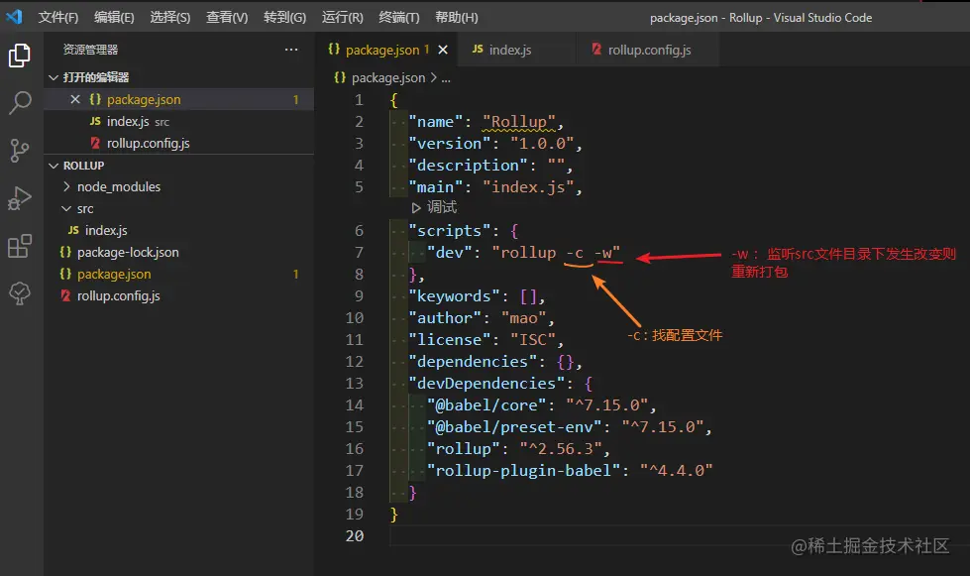The image size is (970, 576).
Task: Click the breadcrumb ellipsis after package.json
Action: point(446,78)
